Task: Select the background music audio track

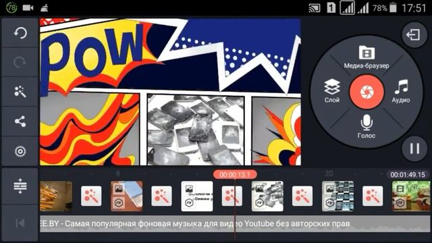Action: click(235, 223)
